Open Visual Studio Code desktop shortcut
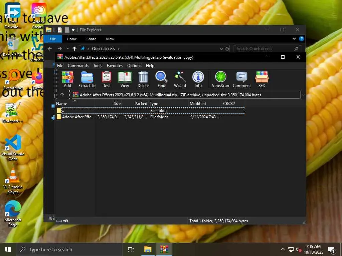Screen dimensions: 342x256 point(13,148)
